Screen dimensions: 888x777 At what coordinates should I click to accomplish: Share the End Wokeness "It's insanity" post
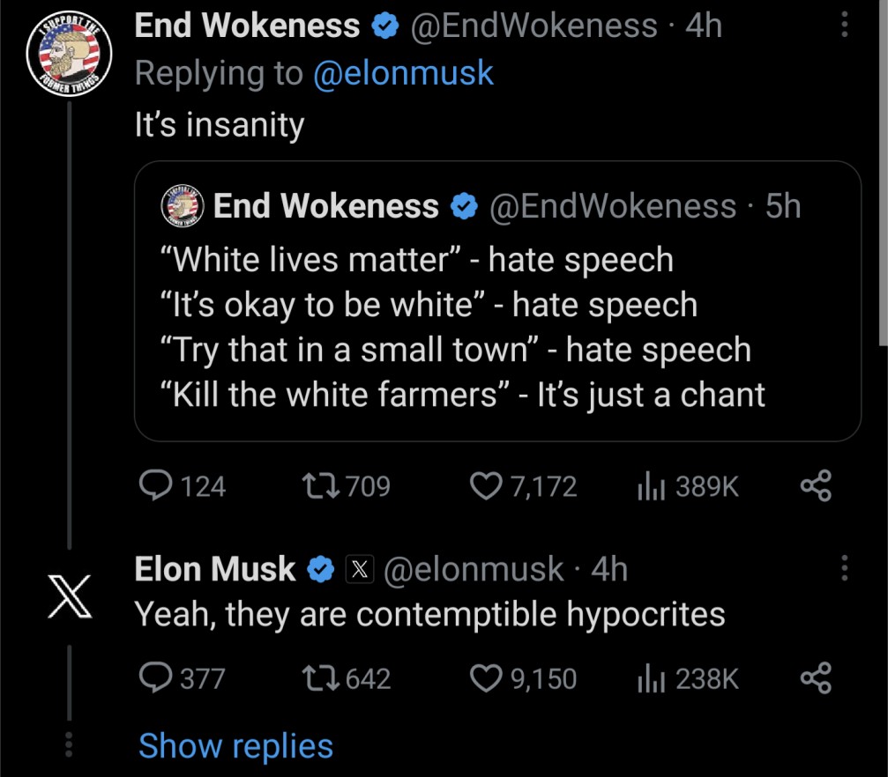coord(815,485)
